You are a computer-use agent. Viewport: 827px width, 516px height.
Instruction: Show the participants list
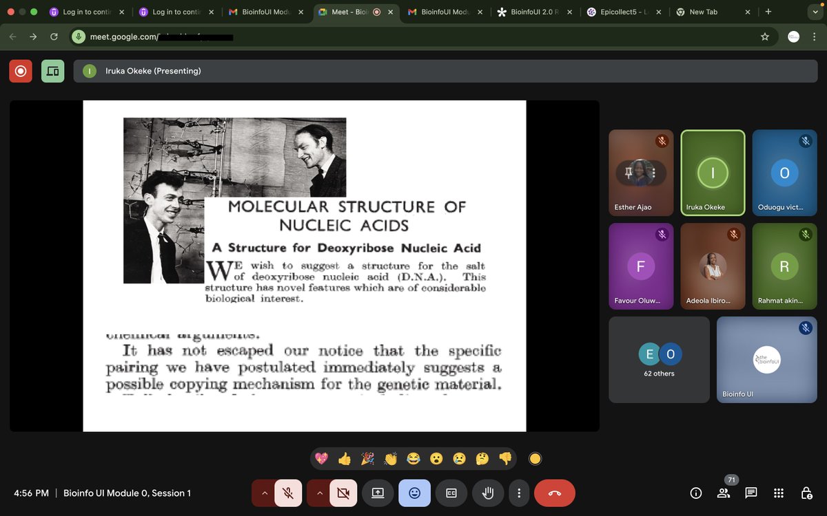(722, 493)
